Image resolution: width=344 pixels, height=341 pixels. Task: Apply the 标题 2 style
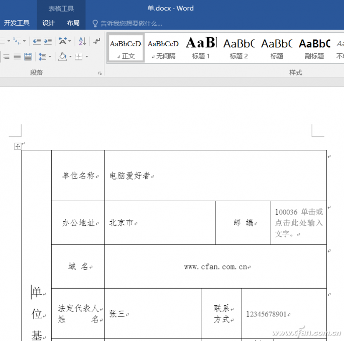click(x=239, y=48)
